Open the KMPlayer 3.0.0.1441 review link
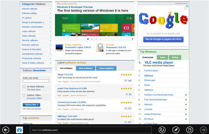This screenshot has width=209, height=134. point(67,116)
